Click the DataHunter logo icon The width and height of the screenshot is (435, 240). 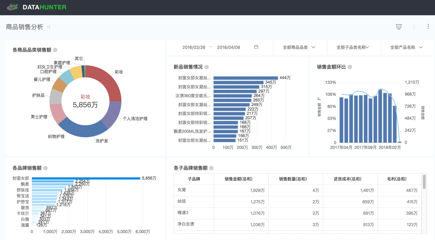[12, 7]
